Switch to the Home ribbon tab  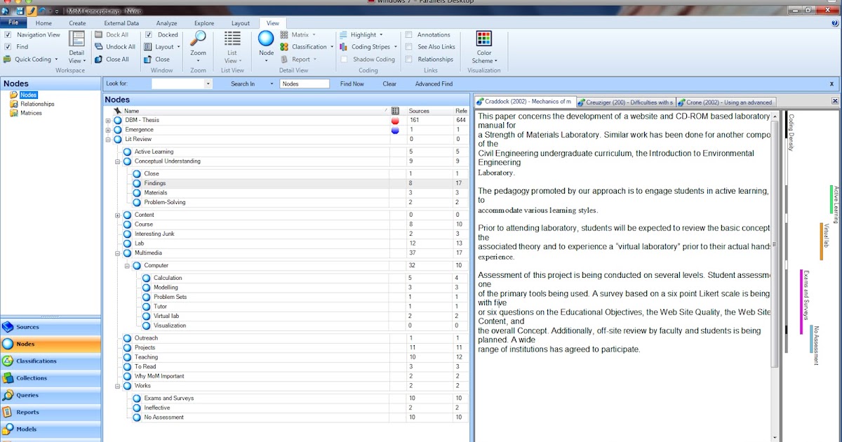click(x=44, y=23)
